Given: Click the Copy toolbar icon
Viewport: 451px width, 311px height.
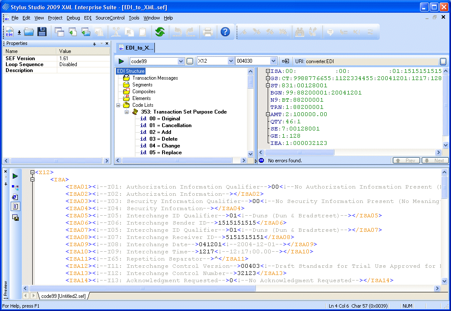Looking at the screenshot, I should tap(129, 32).
